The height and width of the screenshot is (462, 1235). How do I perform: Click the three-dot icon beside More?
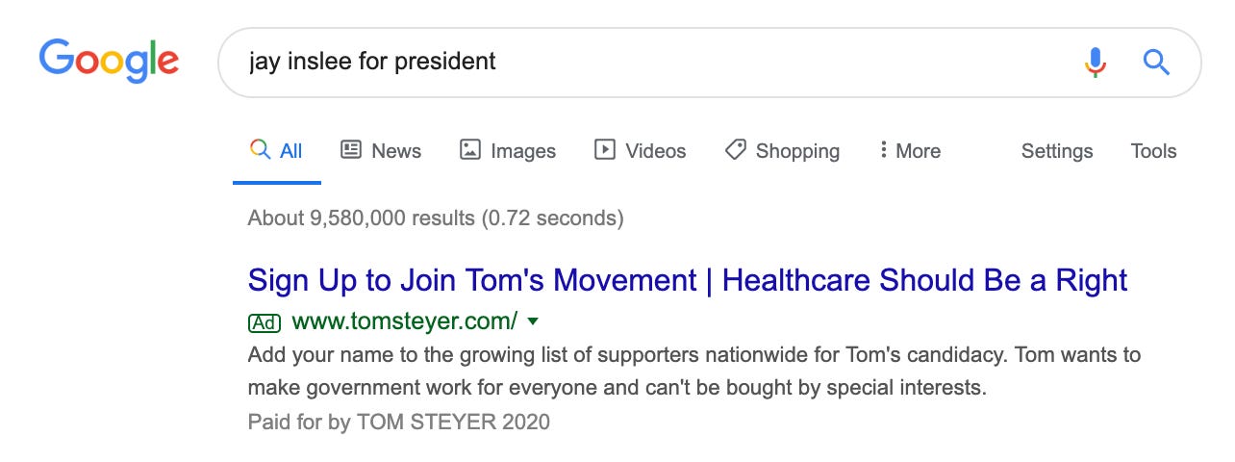click(x=883, y=150)
